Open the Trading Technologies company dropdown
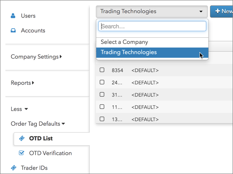The height and width of the screenshot is (174, 233). coord(152,11)
